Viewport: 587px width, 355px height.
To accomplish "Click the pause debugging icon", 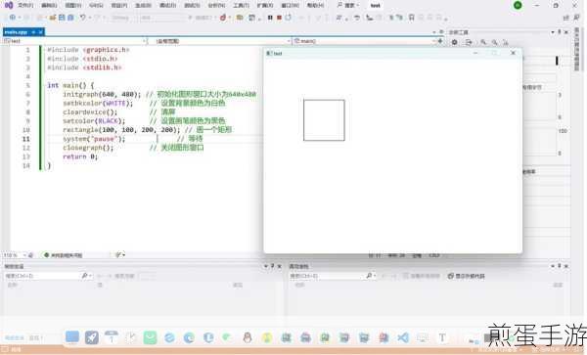I will [270, 18].
